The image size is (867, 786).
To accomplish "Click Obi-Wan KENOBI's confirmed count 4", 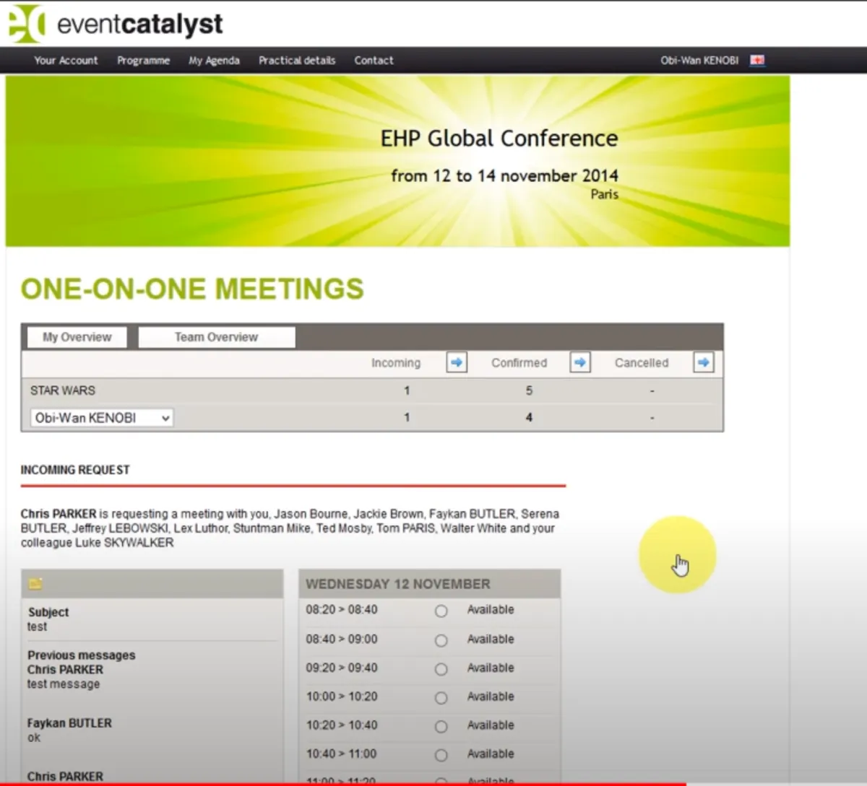I will point(529,417).
